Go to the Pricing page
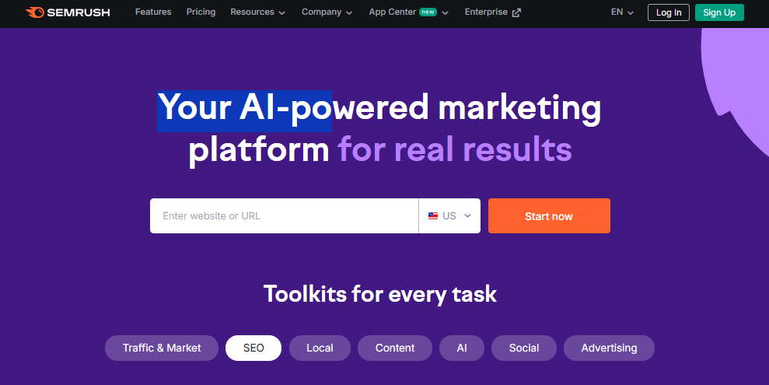 [201, 12]
